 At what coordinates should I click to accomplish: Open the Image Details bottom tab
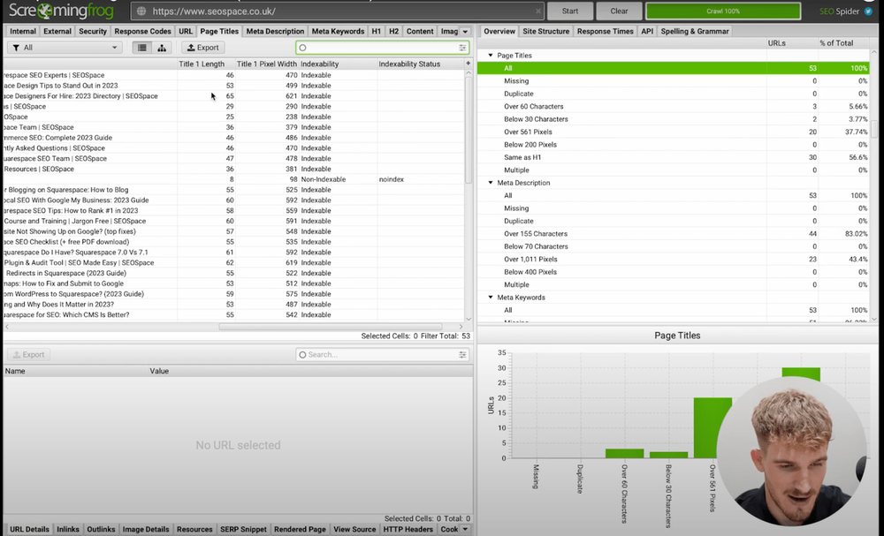coord(146,529)
